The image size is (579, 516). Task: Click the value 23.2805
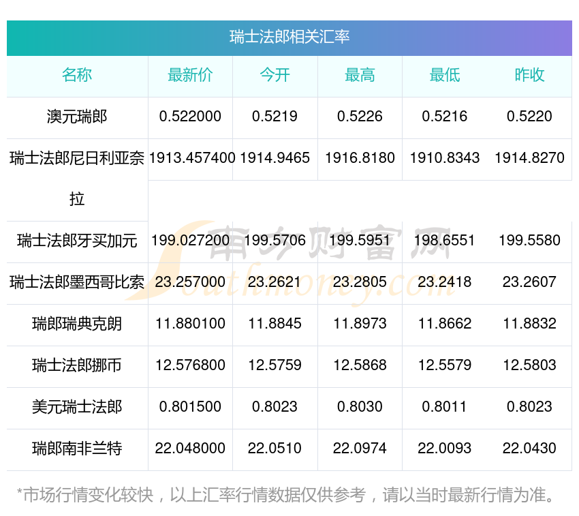click(x=360, y=282)
